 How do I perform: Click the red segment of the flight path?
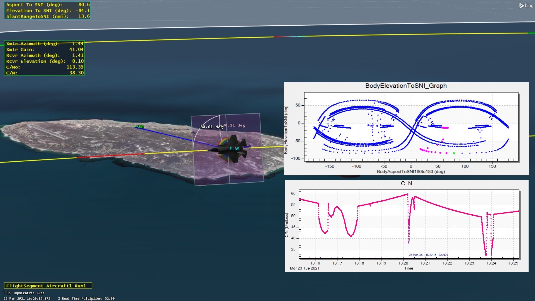point(110,156)
